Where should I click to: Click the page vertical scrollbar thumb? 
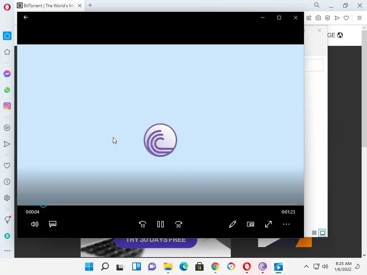(364, 89)
